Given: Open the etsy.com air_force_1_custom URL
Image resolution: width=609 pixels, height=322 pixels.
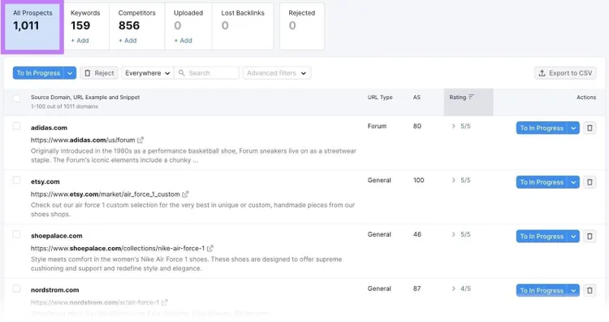Looking at the screenshot, I should 106,194.
